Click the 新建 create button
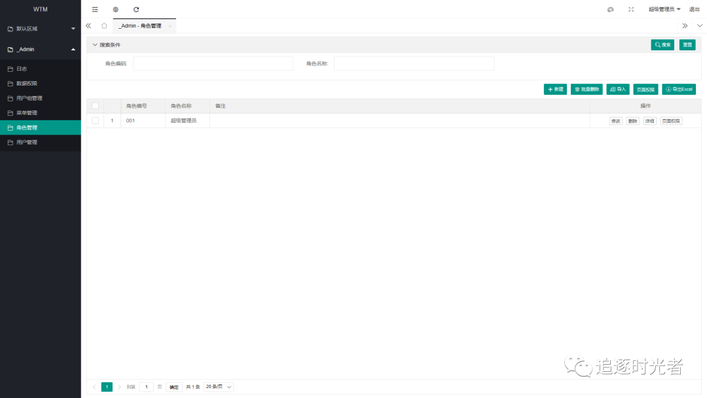This screenshot has height=398, width=707. click(555, 90)
